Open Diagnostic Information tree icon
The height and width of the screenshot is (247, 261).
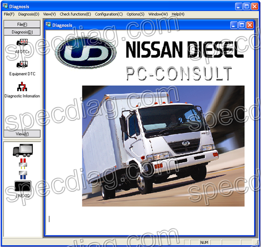pyautogui.click(x=22, y=87)
